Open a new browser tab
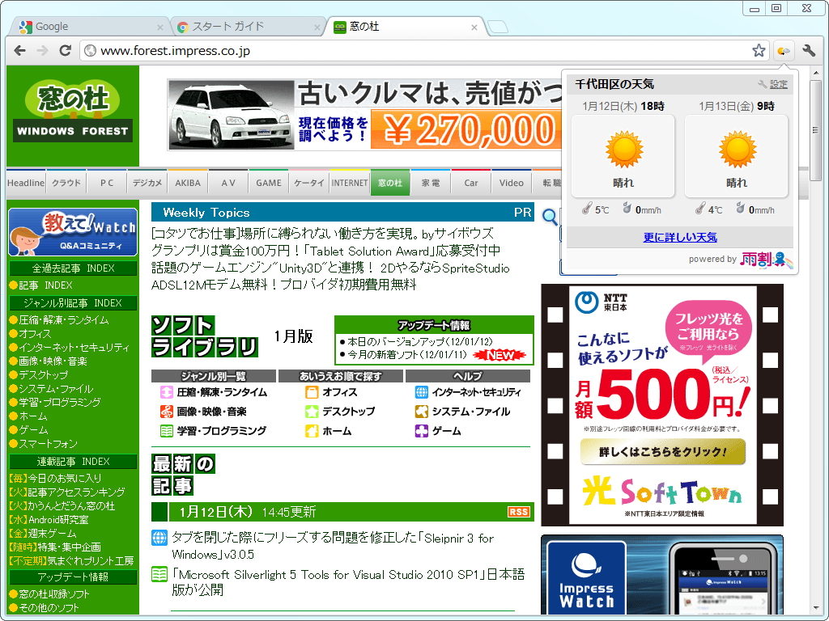The width and height of the screenshot is (829, 621). (500, 26)
